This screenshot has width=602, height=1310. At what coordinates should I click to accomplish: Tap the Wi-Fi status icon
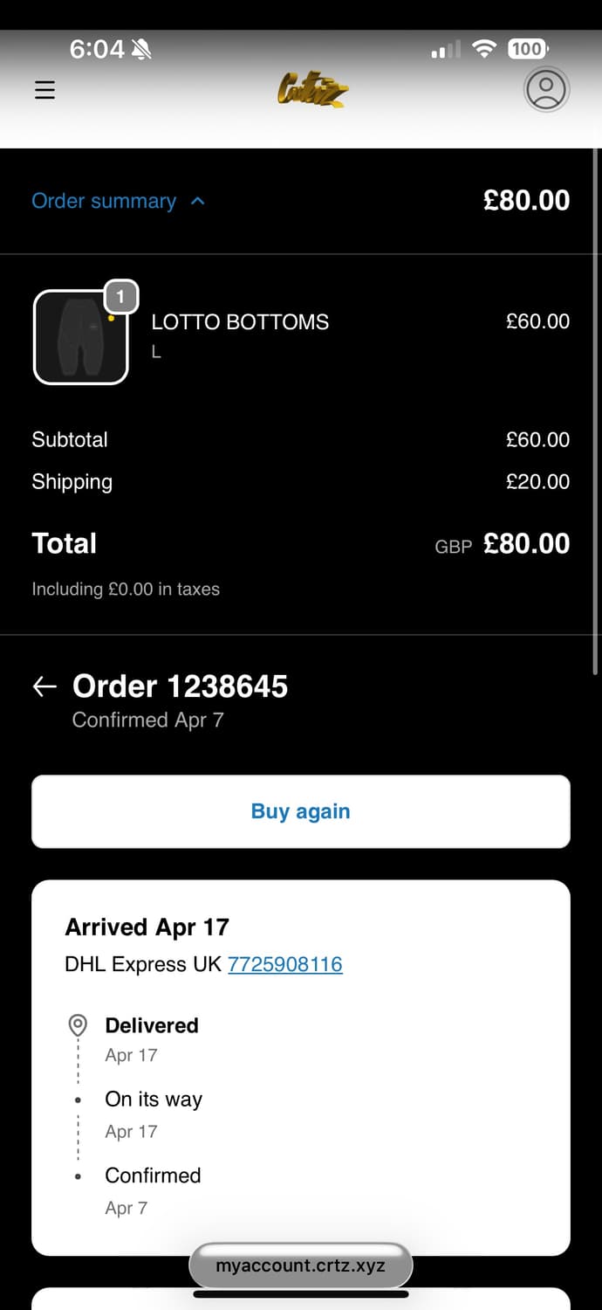pyautogui.click(x=483, y=49)
